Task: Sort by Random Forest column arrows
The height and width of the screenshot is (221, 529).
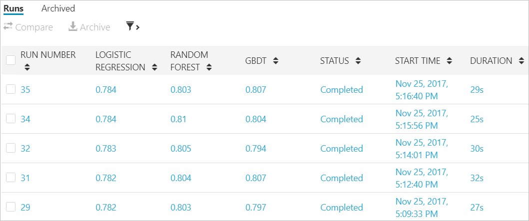Action: tap(209, 67)
